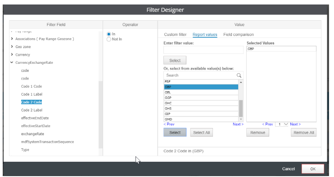The height and width of the screenshot is (177, 334).
Task: Click the down arrow on the values list scrollbar
Action: click(241, 119)
